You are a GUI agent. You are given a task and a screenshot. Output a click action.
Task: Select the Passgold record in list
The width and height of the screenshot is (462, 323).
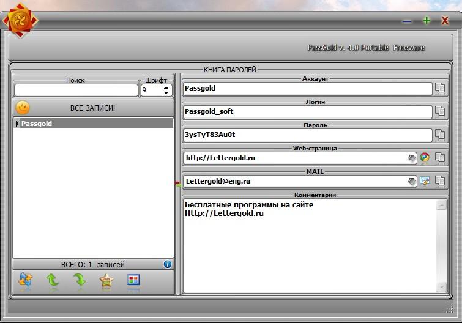click(94, 124)
